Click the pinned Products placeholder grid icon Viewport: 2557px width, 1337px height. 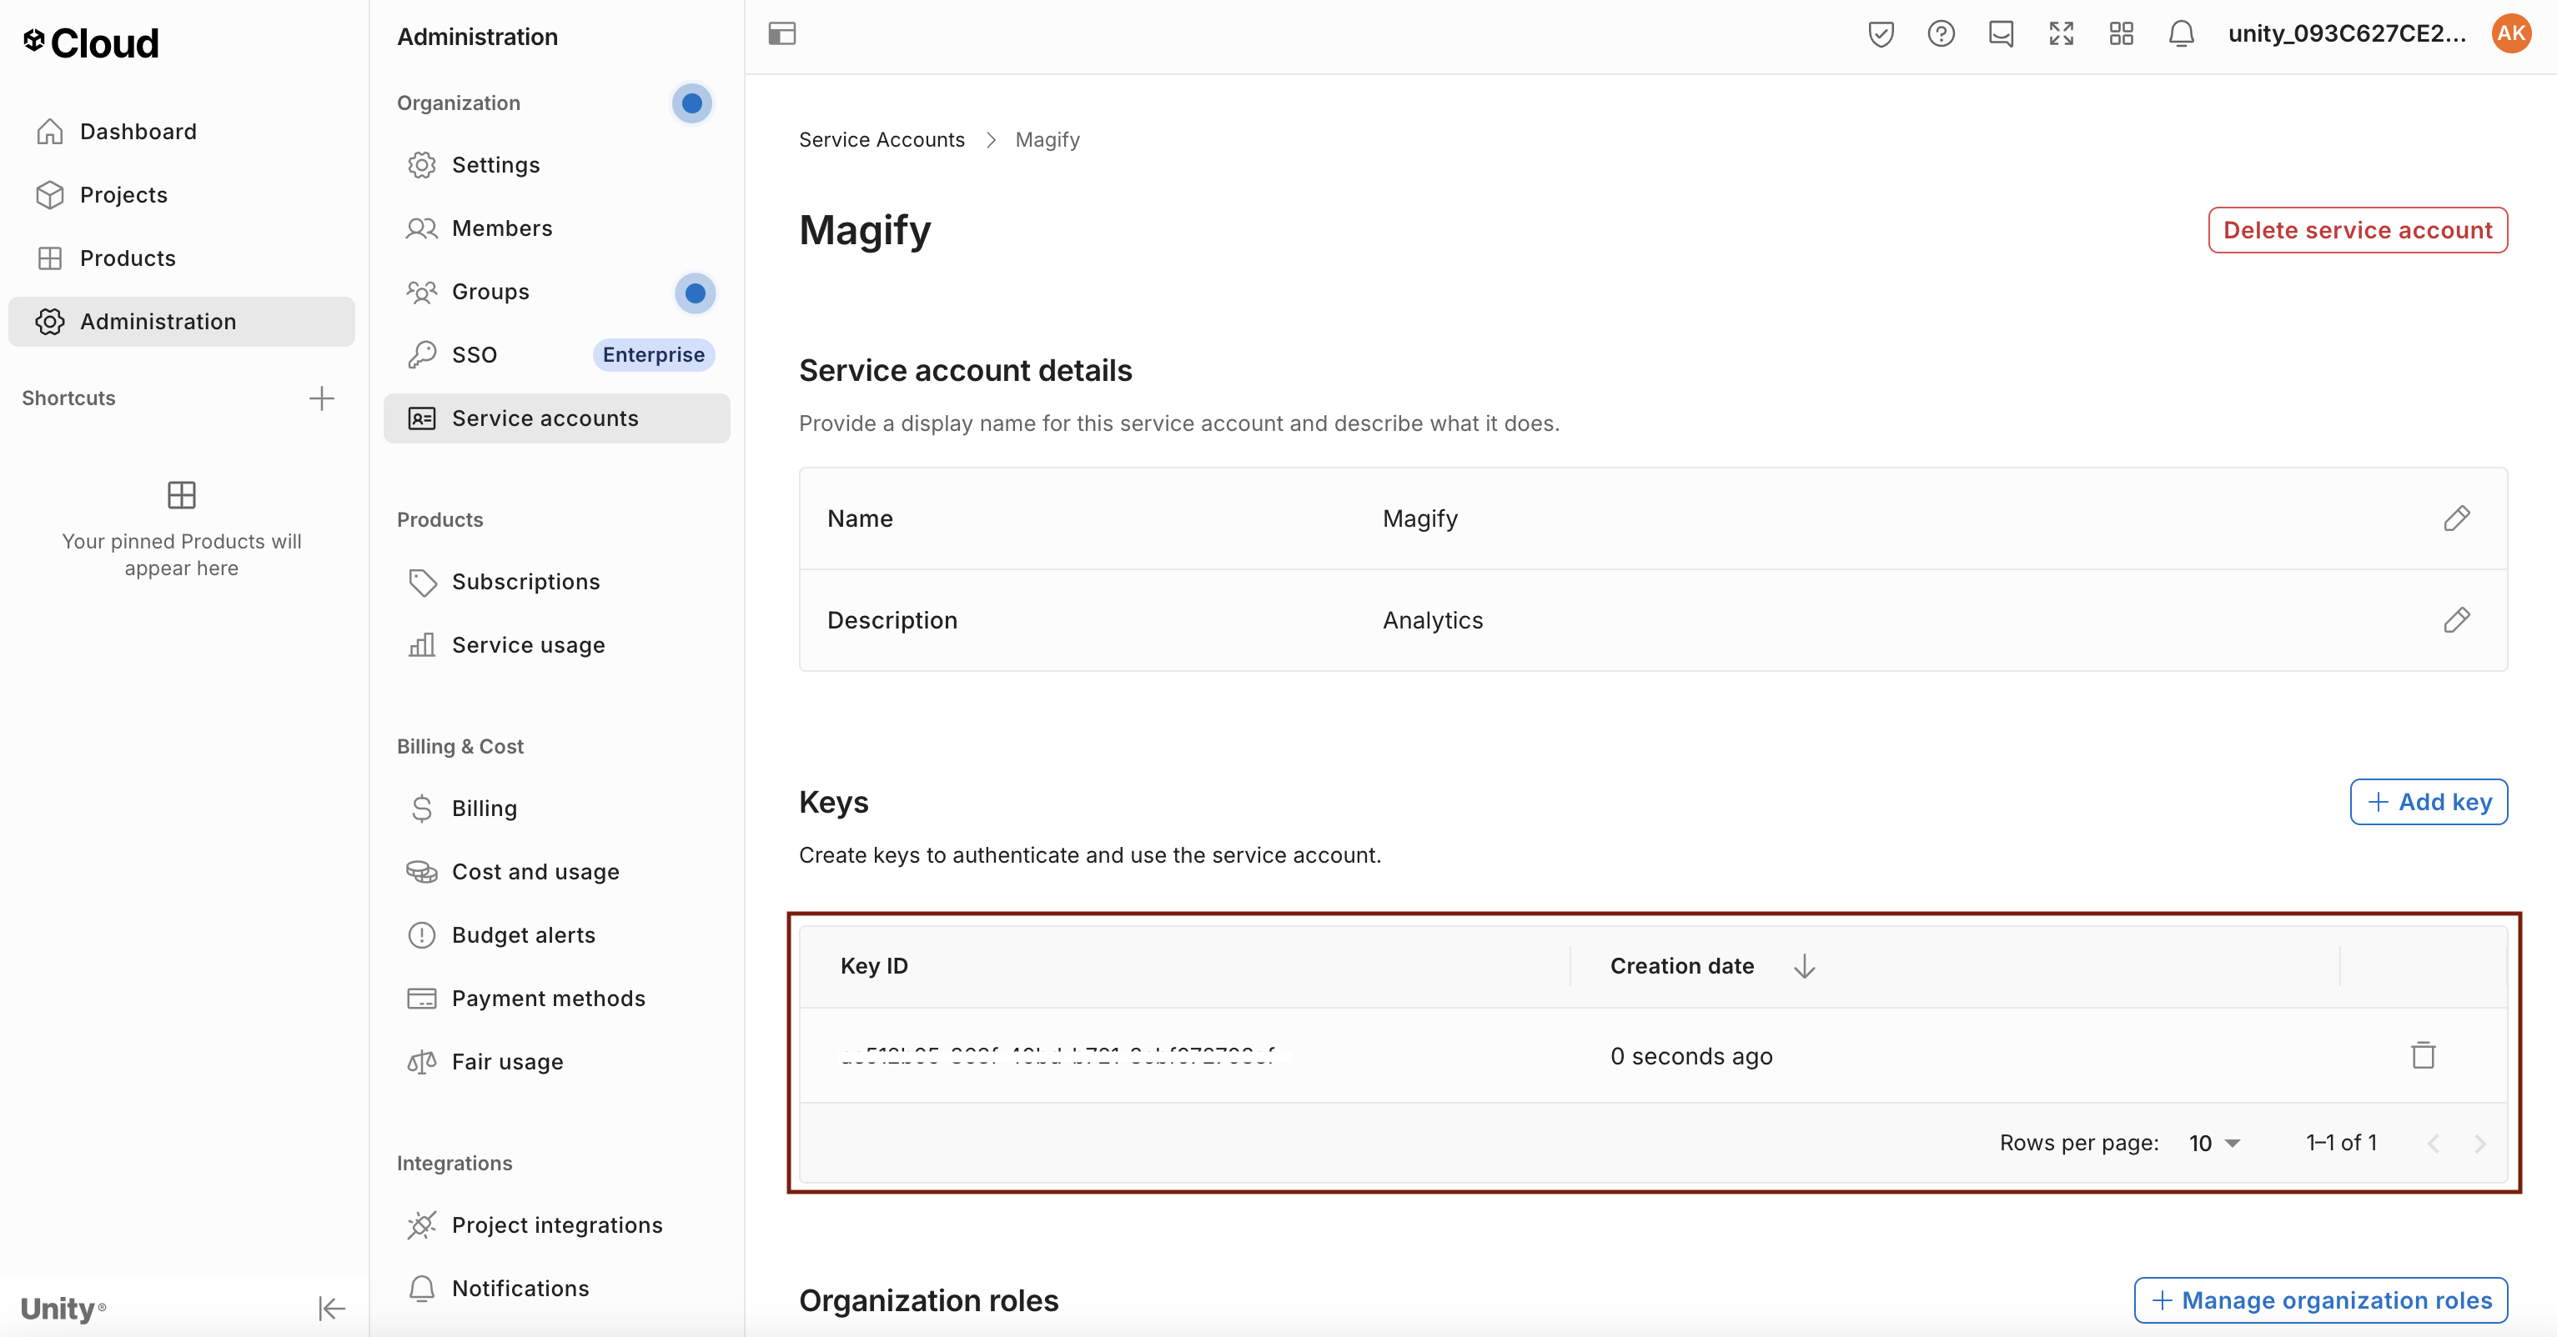coord(182,495)
